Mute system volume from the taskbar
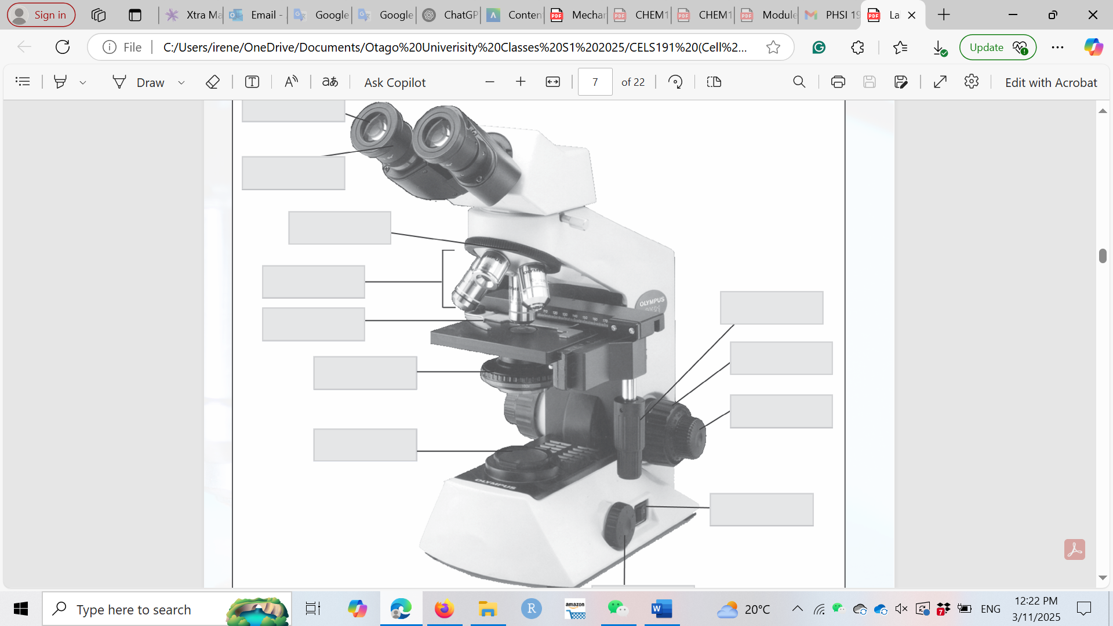 [900, 609]
